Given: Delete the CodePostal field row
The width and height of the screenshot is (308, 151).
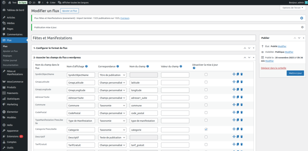Looking at the screenshot, I should point(242,113).
